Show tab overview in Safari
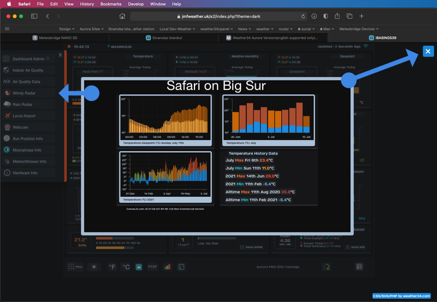The width and height of the screenshot is (437, 302). (x=349, y=16)
